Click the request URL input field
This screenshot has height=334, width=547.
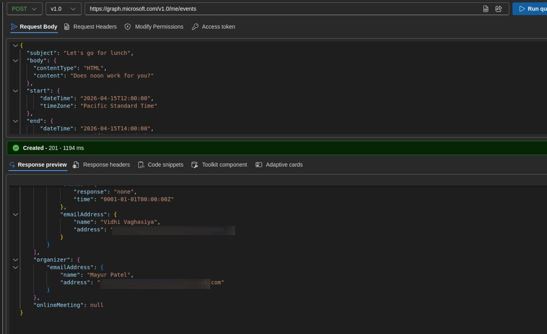coord(277,9)
